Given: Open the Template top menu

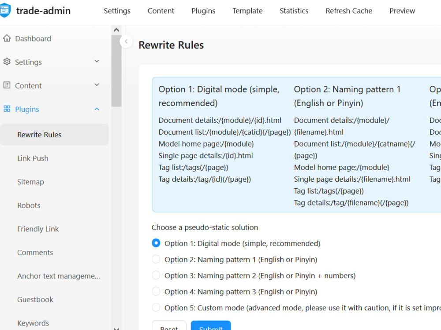Looking at the screenshot, I should (x=247, y=11).
